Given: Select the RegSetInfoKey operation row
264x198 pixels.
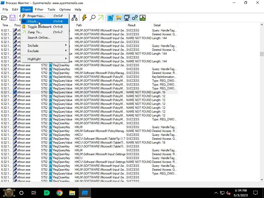Looking at the screenshot, I should (89, 77).
